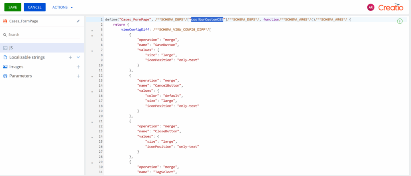
Task: Open the Parameters section in sidebar
Action: point(20,76)
